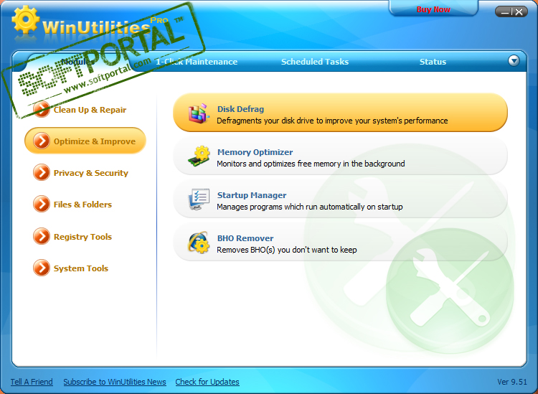The width and height of the screenshot is (538, 394).
Task: Choose the System Tools category
Action: coord(80,268)
